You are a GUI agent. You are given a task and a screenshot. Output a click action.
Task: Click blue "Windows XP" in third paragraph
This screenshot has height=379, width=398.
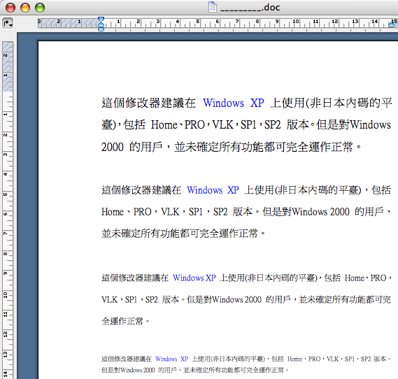coord(194,278)
